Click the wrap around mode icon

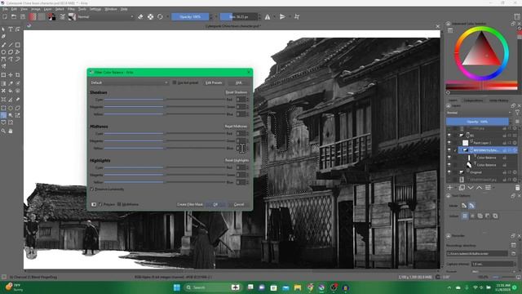(x=297, y=16)
